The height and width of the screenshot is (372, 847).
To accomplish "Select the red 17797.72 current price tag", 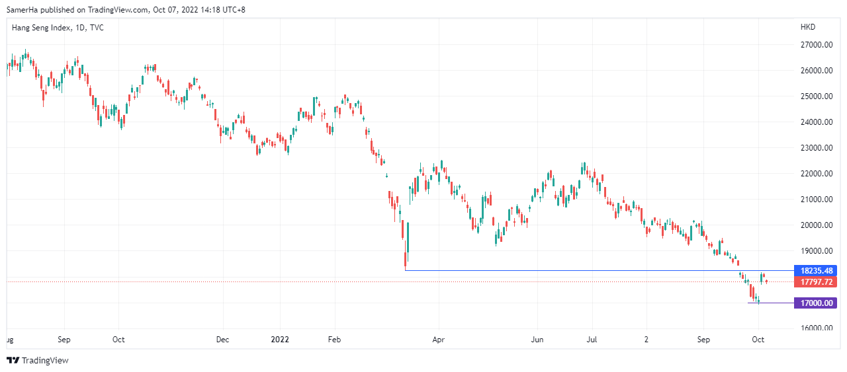I will 818,282.
